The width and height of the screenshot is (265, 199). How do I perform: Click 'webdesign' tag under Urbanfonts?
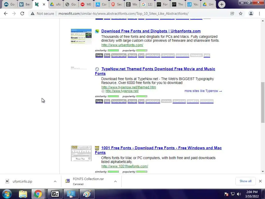tap(153, 55)
